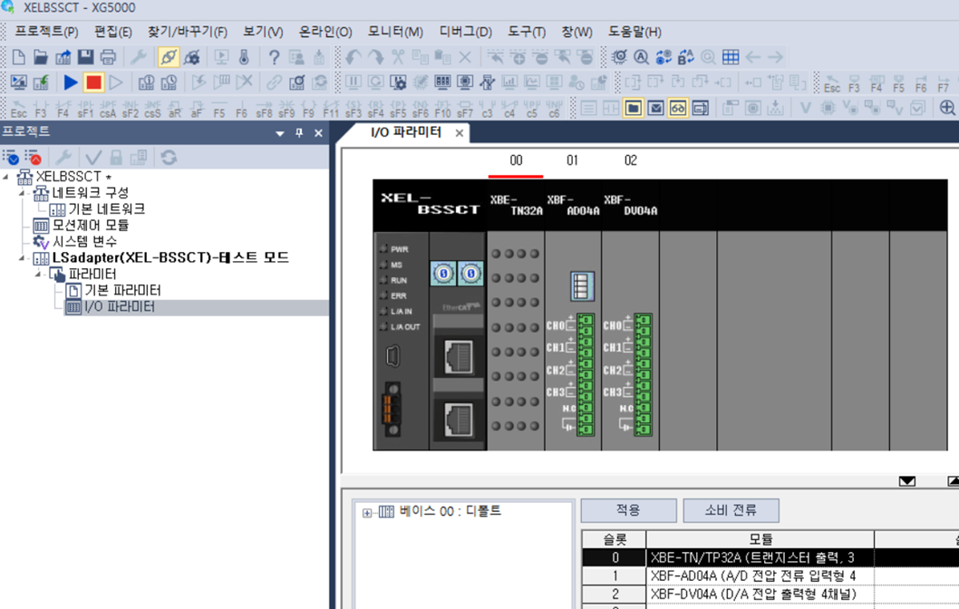Open the 도구(T) menu

(x=527, y=31)
